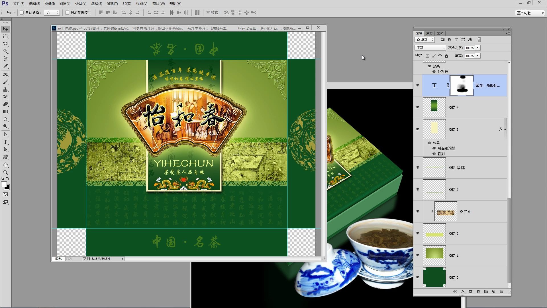This screenshot has width=547, height=308.
Task: Open the status bar info arrow
Action: [123, 259]
